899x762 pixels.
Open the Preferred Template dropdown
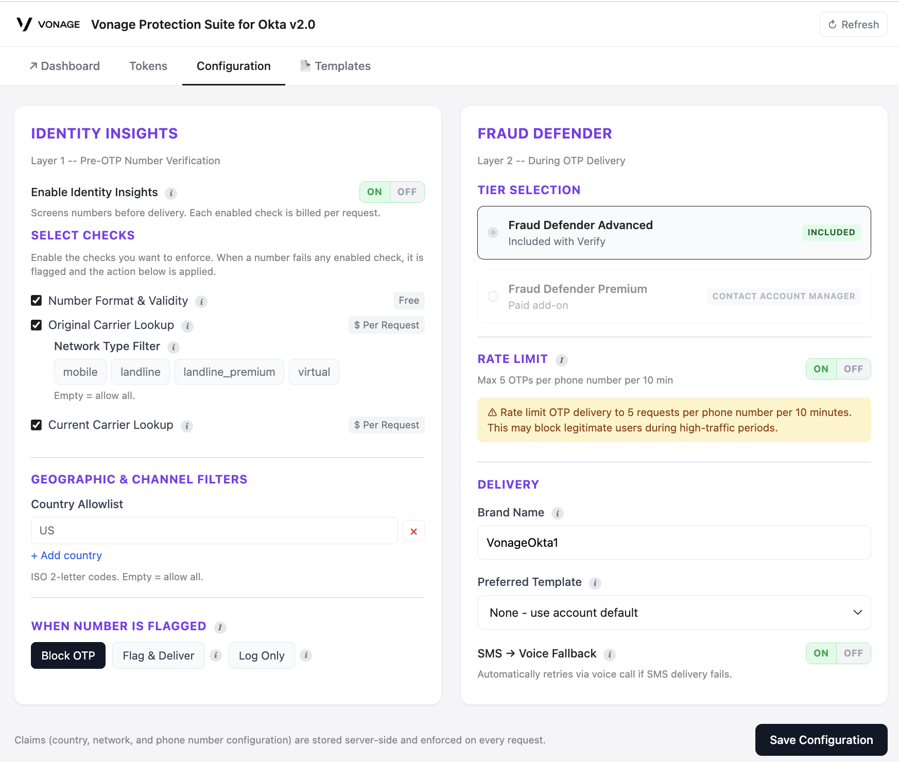click(x=674, y=612)
